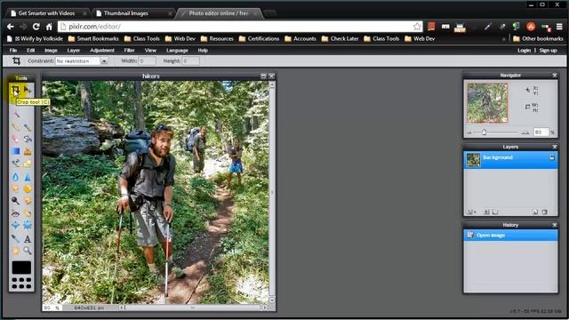
Task: Click the Sign up link
Action: [548, 51]
